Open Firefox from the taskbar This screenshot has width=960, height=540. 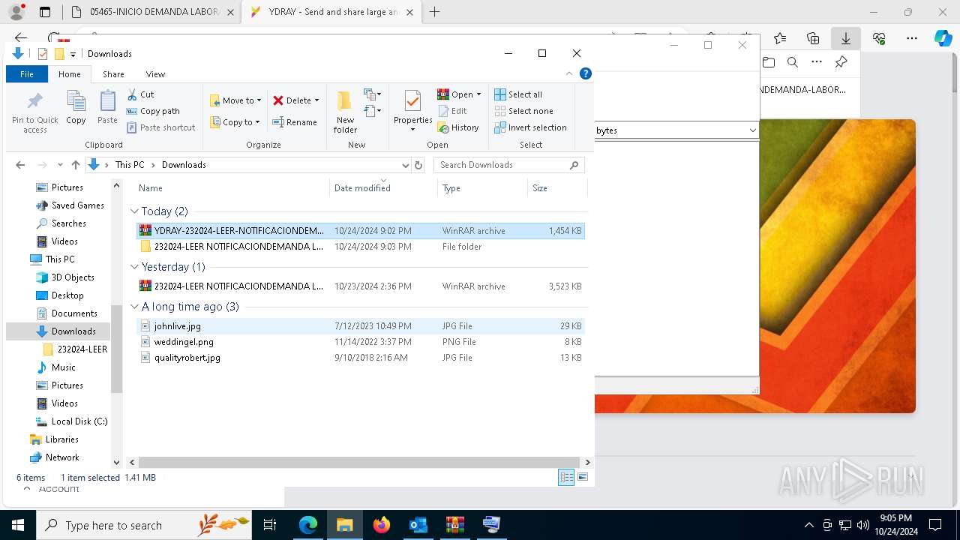coord(382,525)
